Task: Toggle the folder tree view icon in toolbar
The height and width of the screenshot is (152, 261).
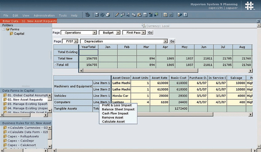Action: (x=87, y=15)
